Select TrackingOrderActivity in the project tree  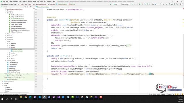click(14, 72)
